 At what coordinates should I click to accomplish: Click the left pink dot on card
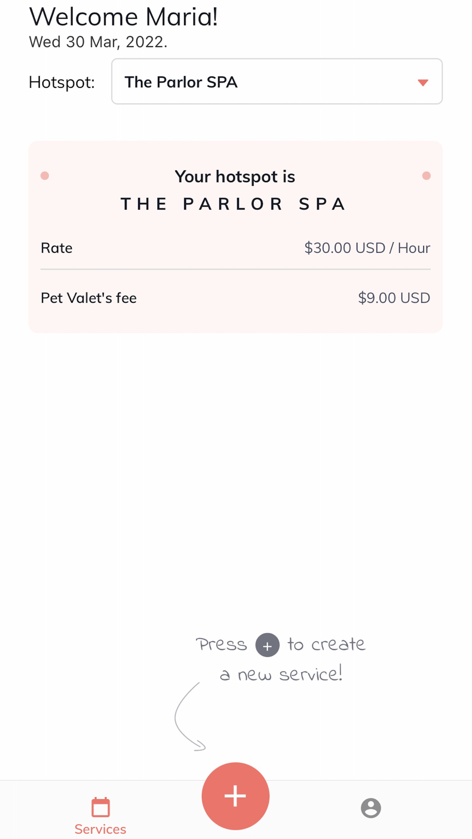tap(45, 176)
